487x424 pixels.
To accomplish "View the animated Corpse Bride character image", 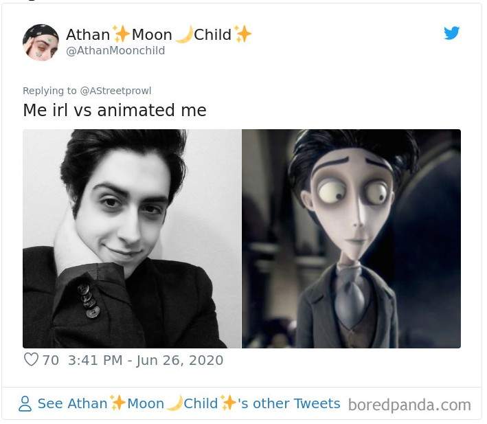I will point(351,238).
